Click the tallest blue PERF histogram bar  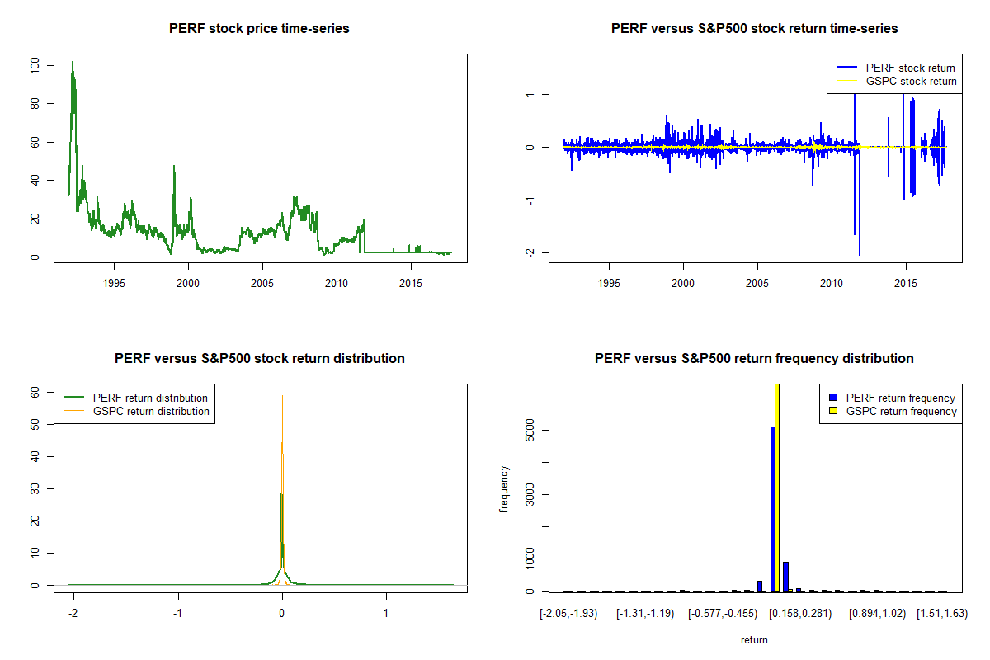(x=772, y=507)
